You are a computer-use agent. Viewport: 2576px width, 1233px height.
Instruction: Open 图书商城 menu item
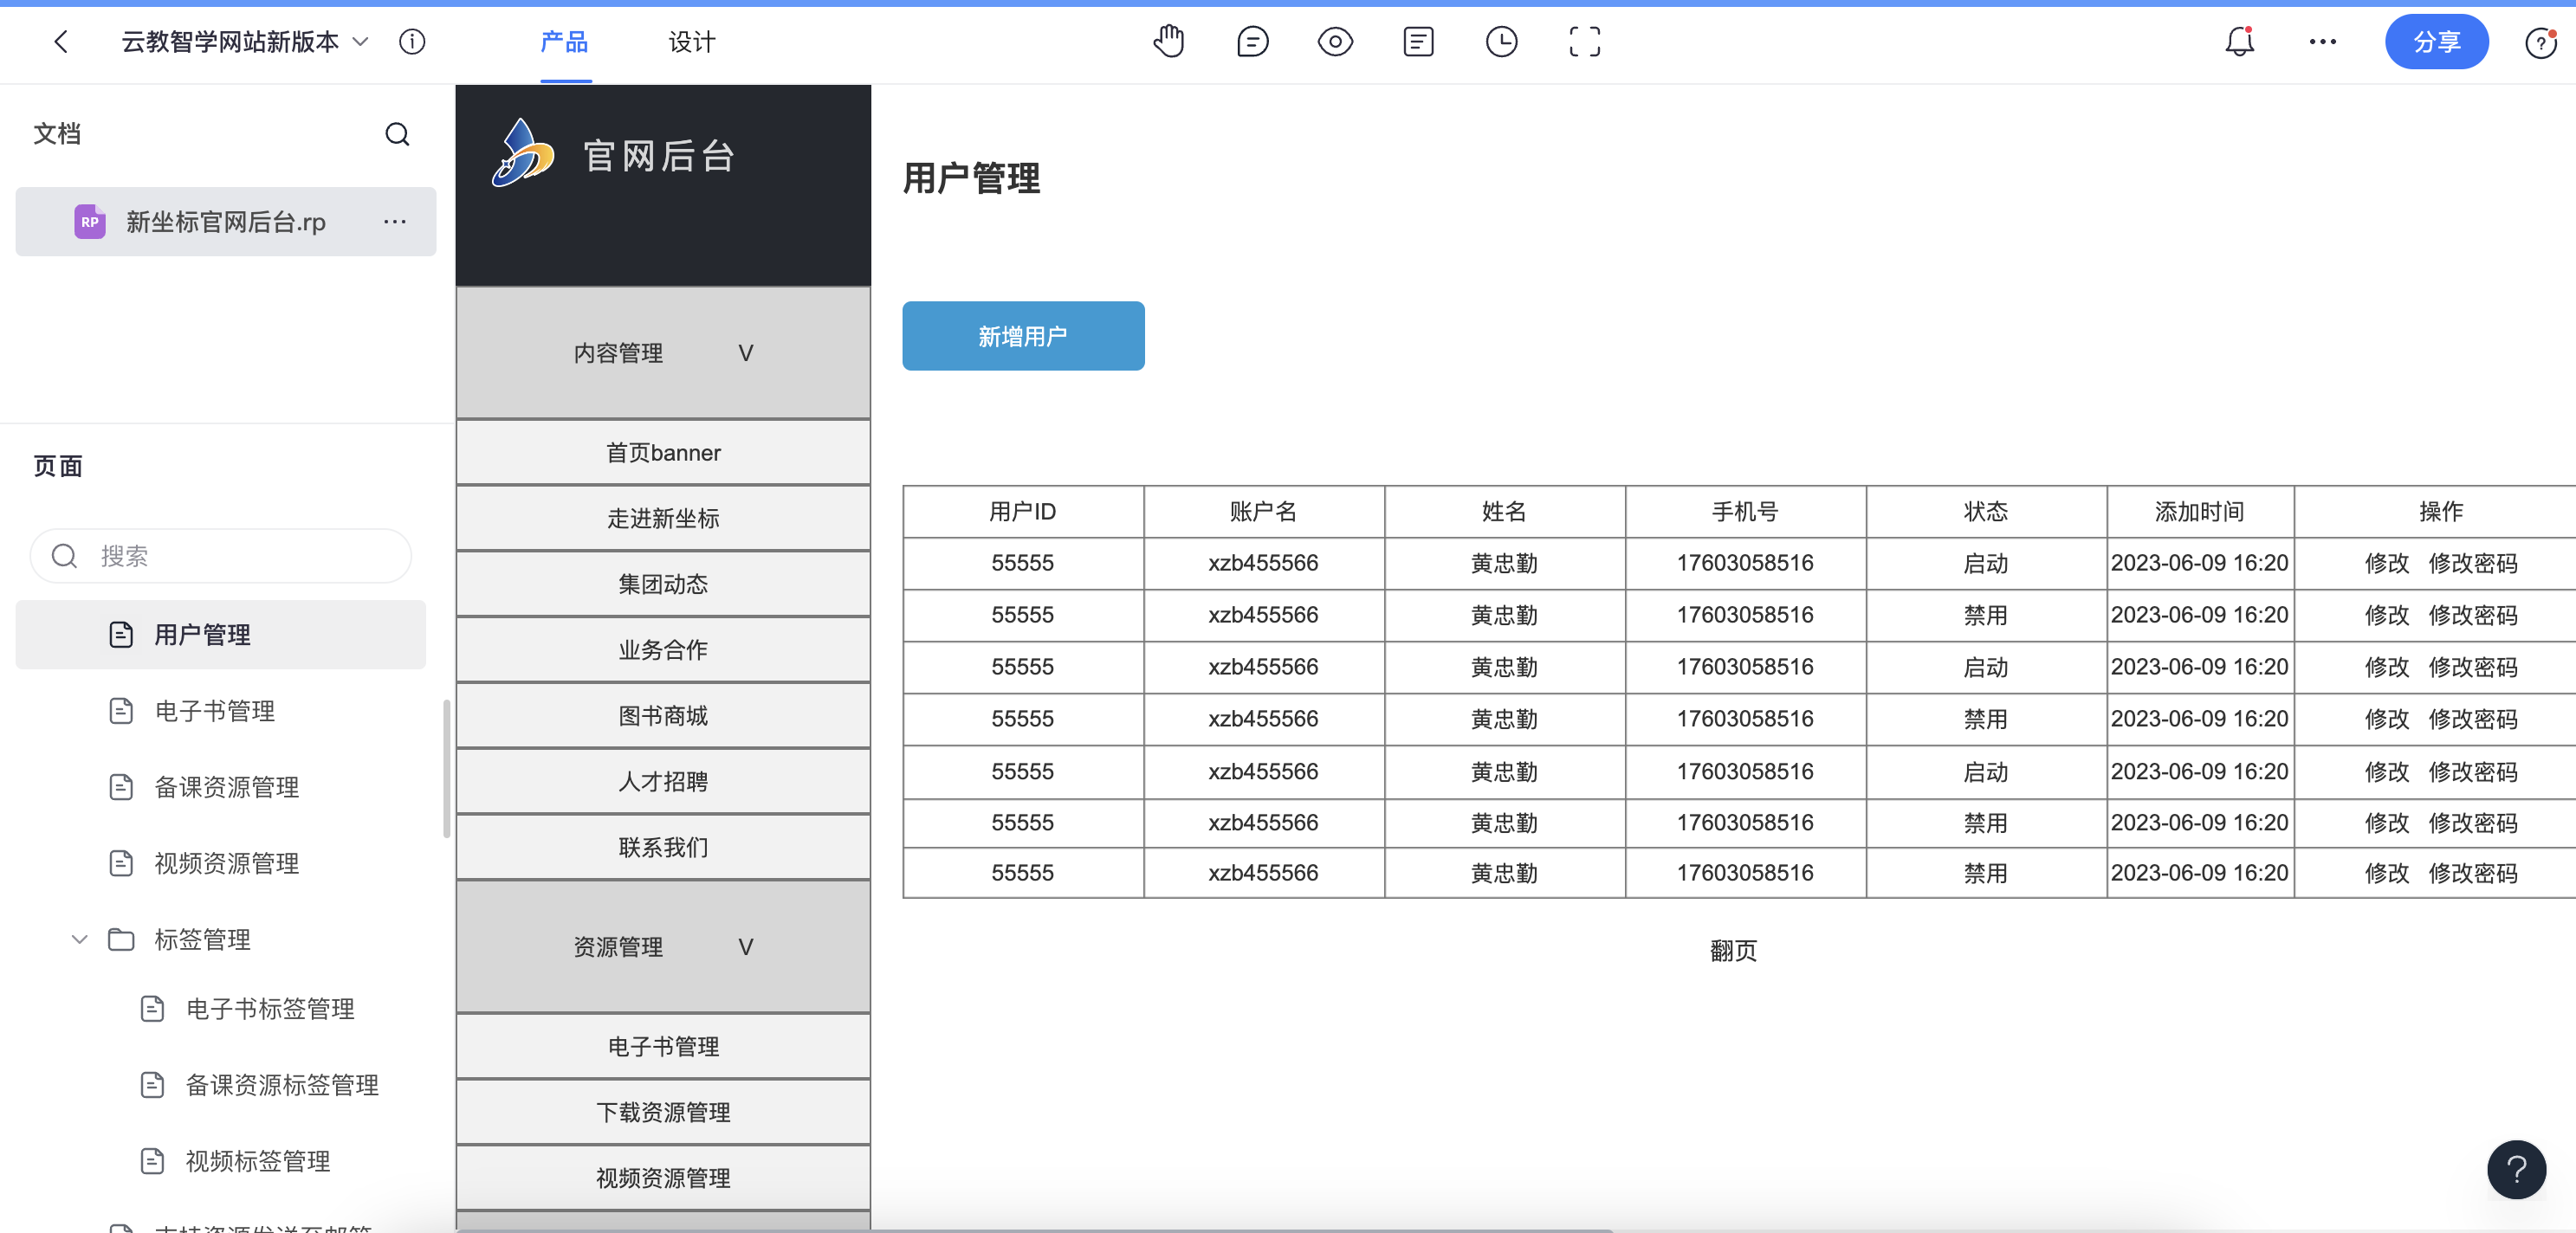663,715
